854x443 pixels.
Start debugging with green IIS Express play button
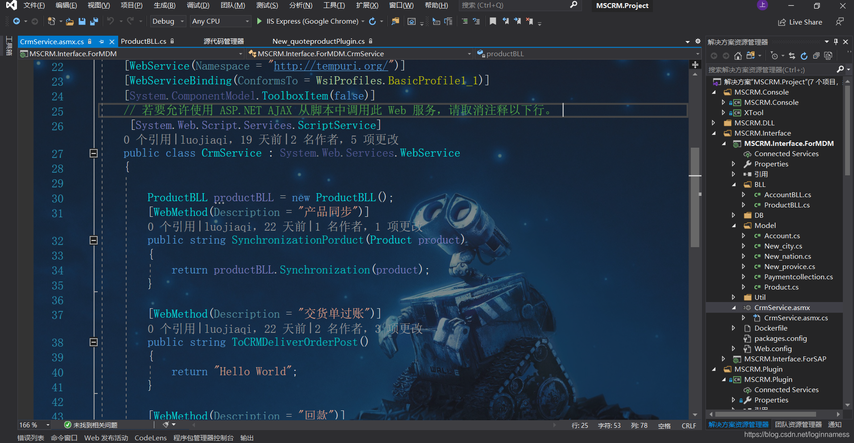click(x=259, y=21)
